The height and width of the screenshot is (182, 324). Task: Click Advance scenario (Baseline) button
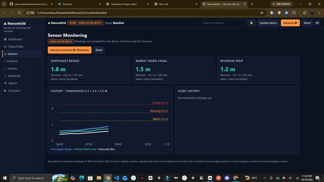coord(70,50)
